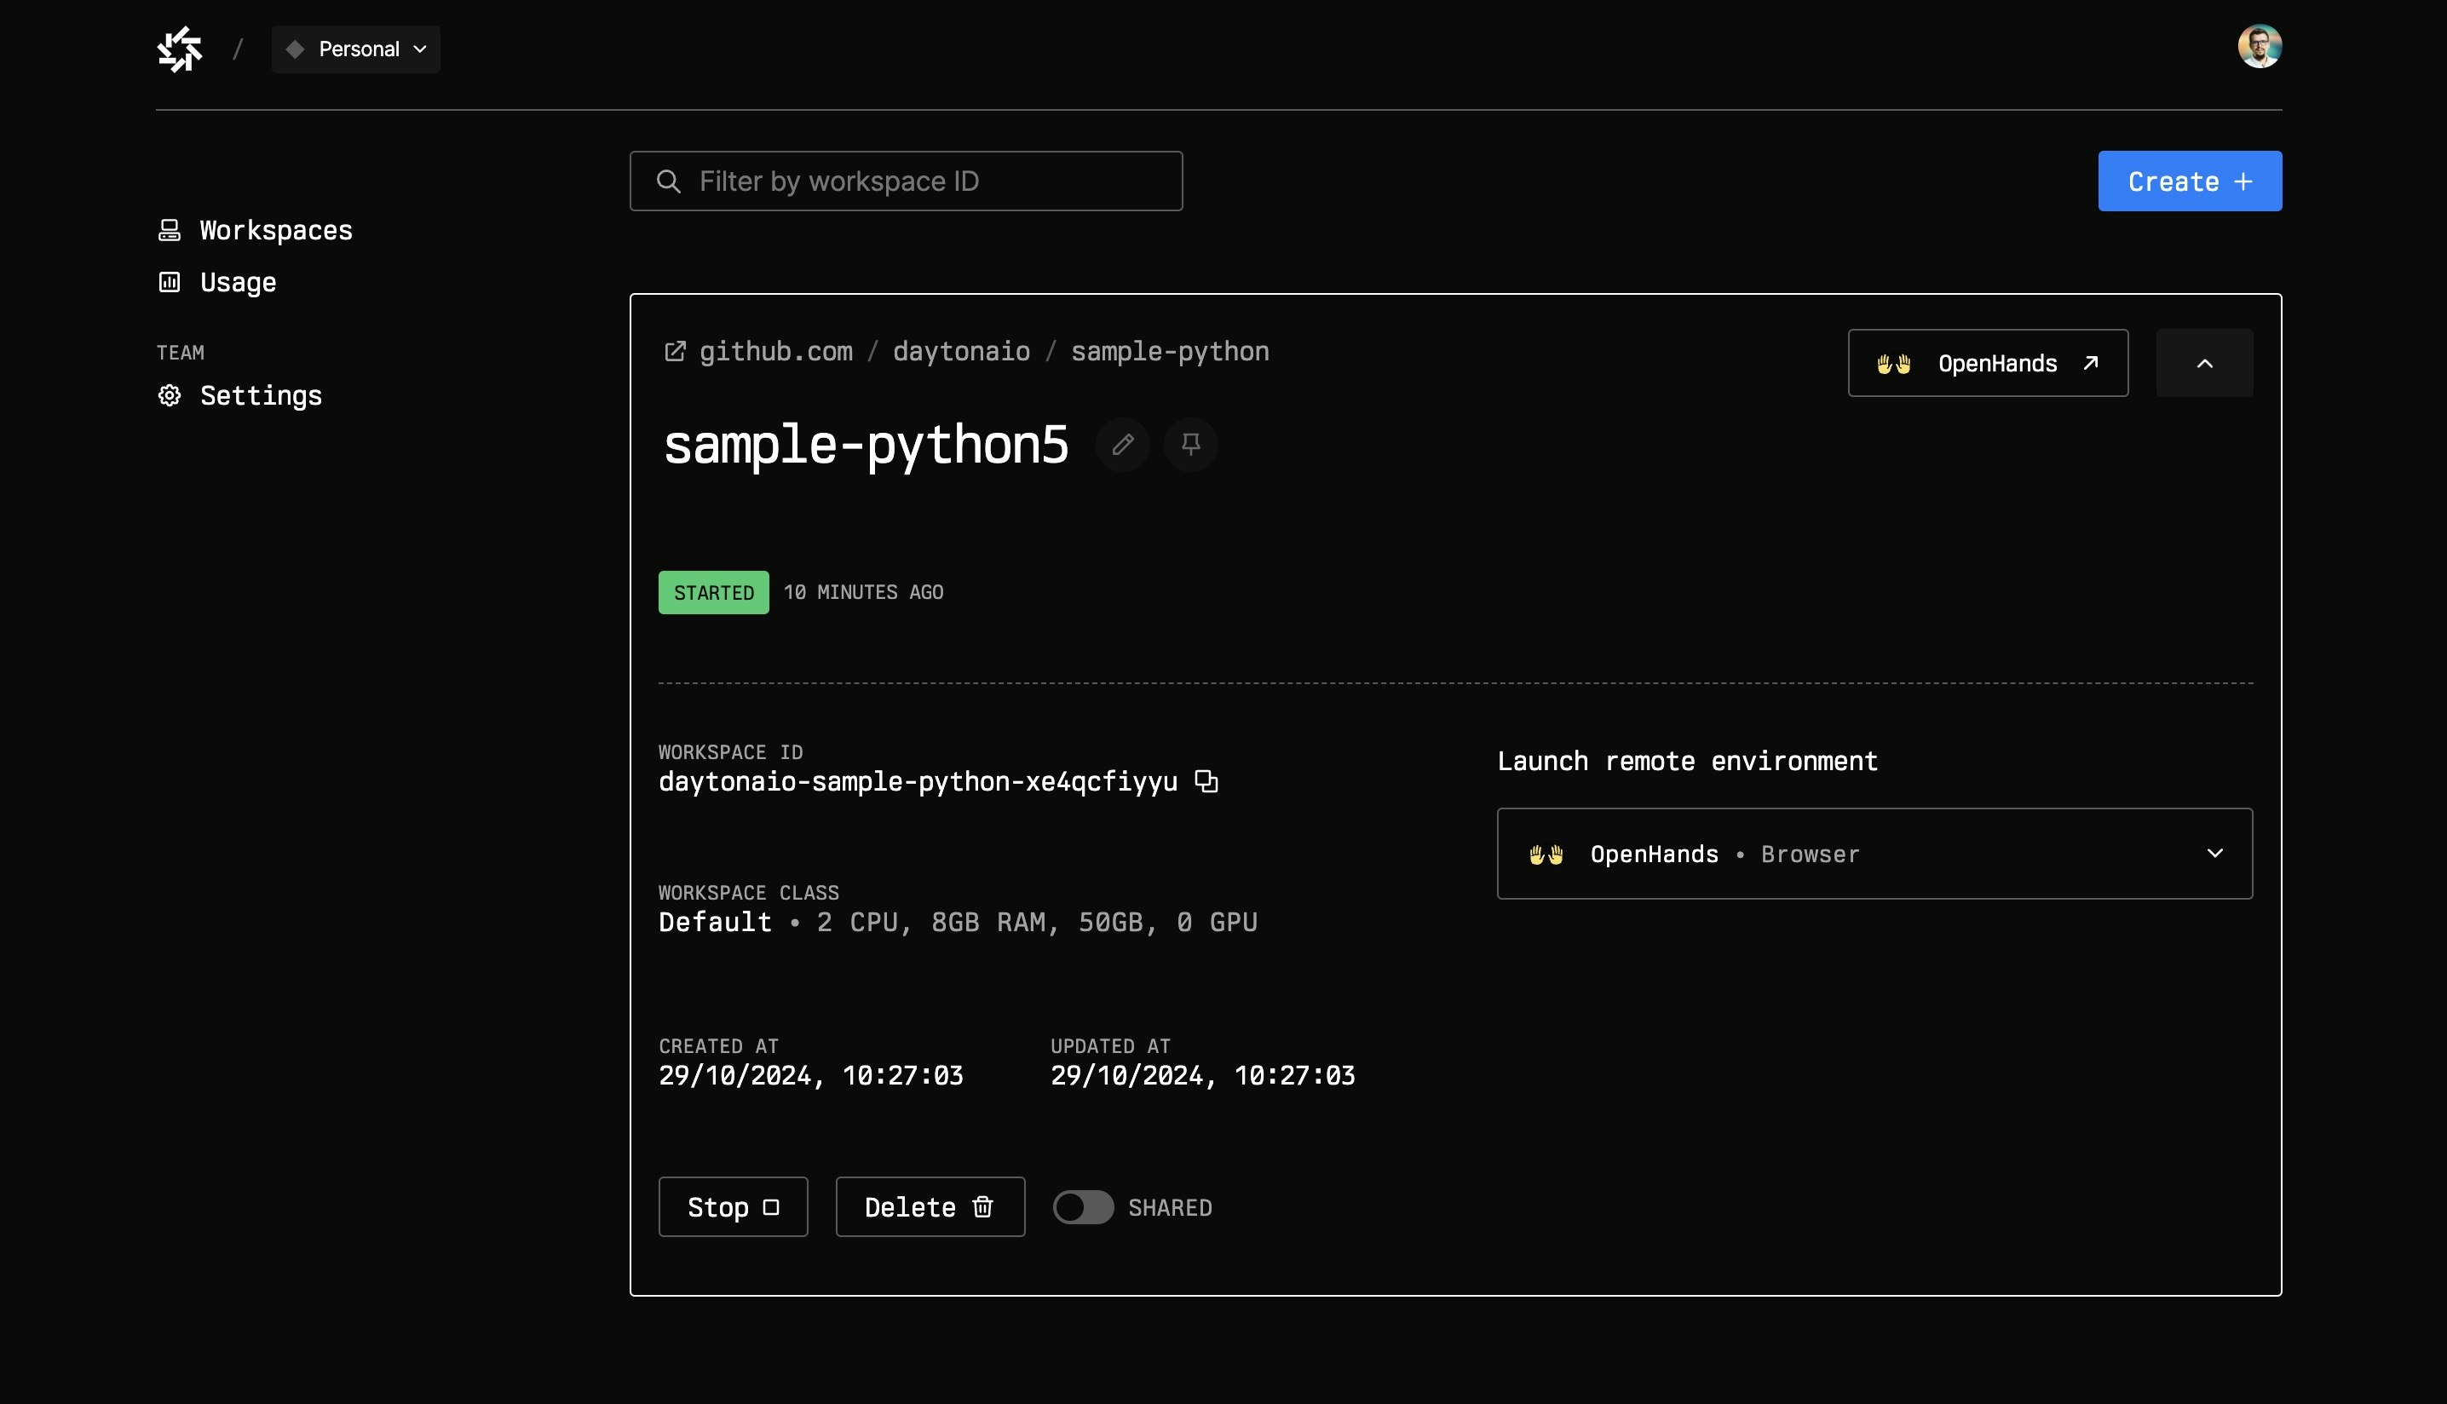Toggle the SHARED switch on
Viewport: 2447px width, 1404px height.
coord(1083,1207)
